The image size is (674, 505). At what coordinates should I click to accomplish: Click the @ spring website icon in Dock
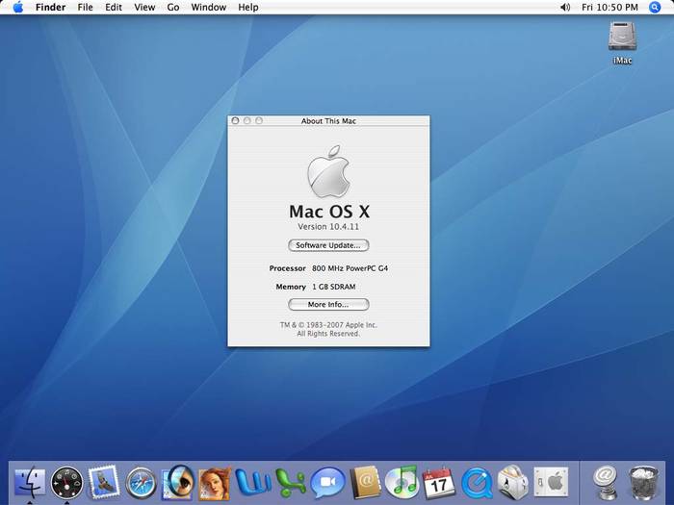(x=605, y=483)
